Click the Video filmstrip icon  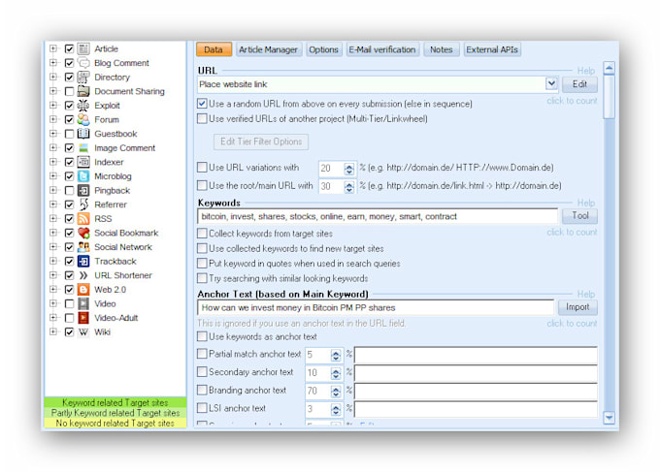[83, 303]
